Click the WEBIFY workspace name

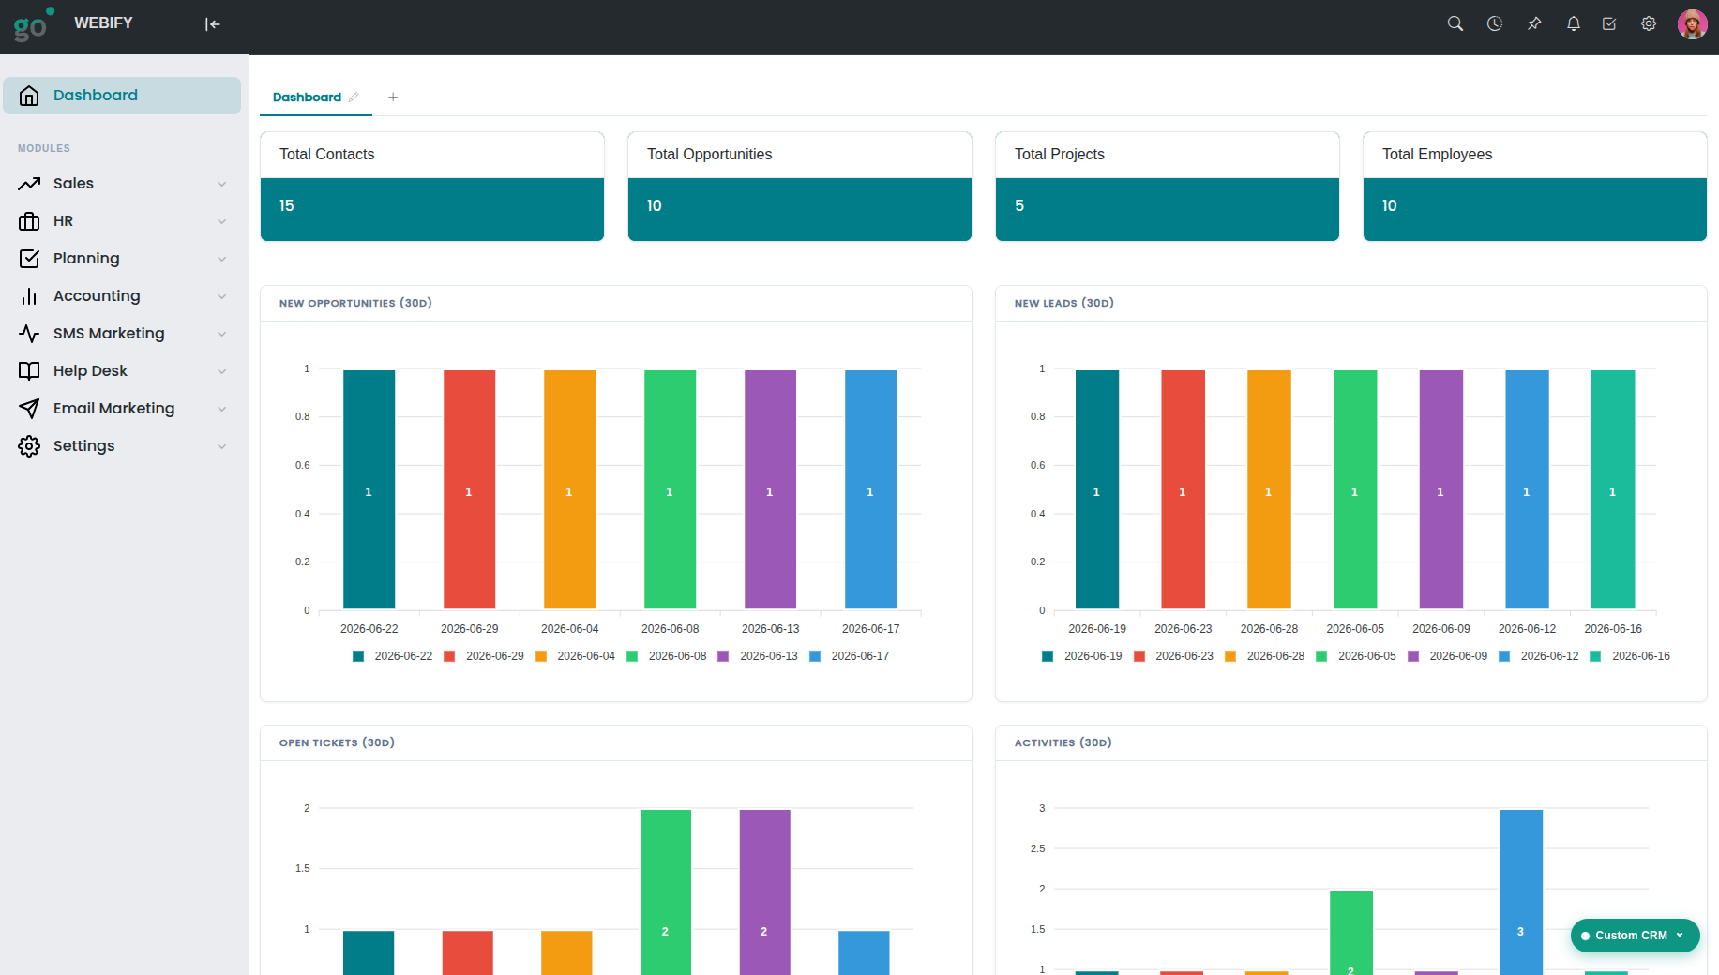pos(103,22)
